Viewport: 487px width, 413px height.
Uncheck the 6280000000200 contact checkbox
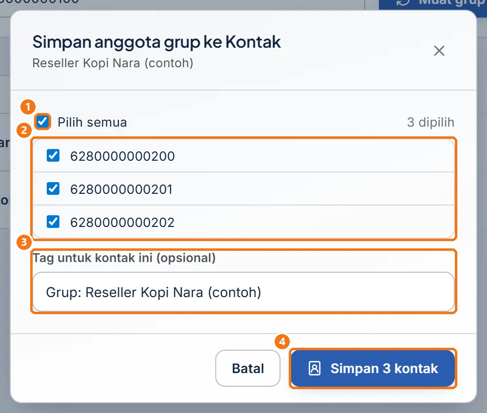pyautogui.click(x=53, y=155)
